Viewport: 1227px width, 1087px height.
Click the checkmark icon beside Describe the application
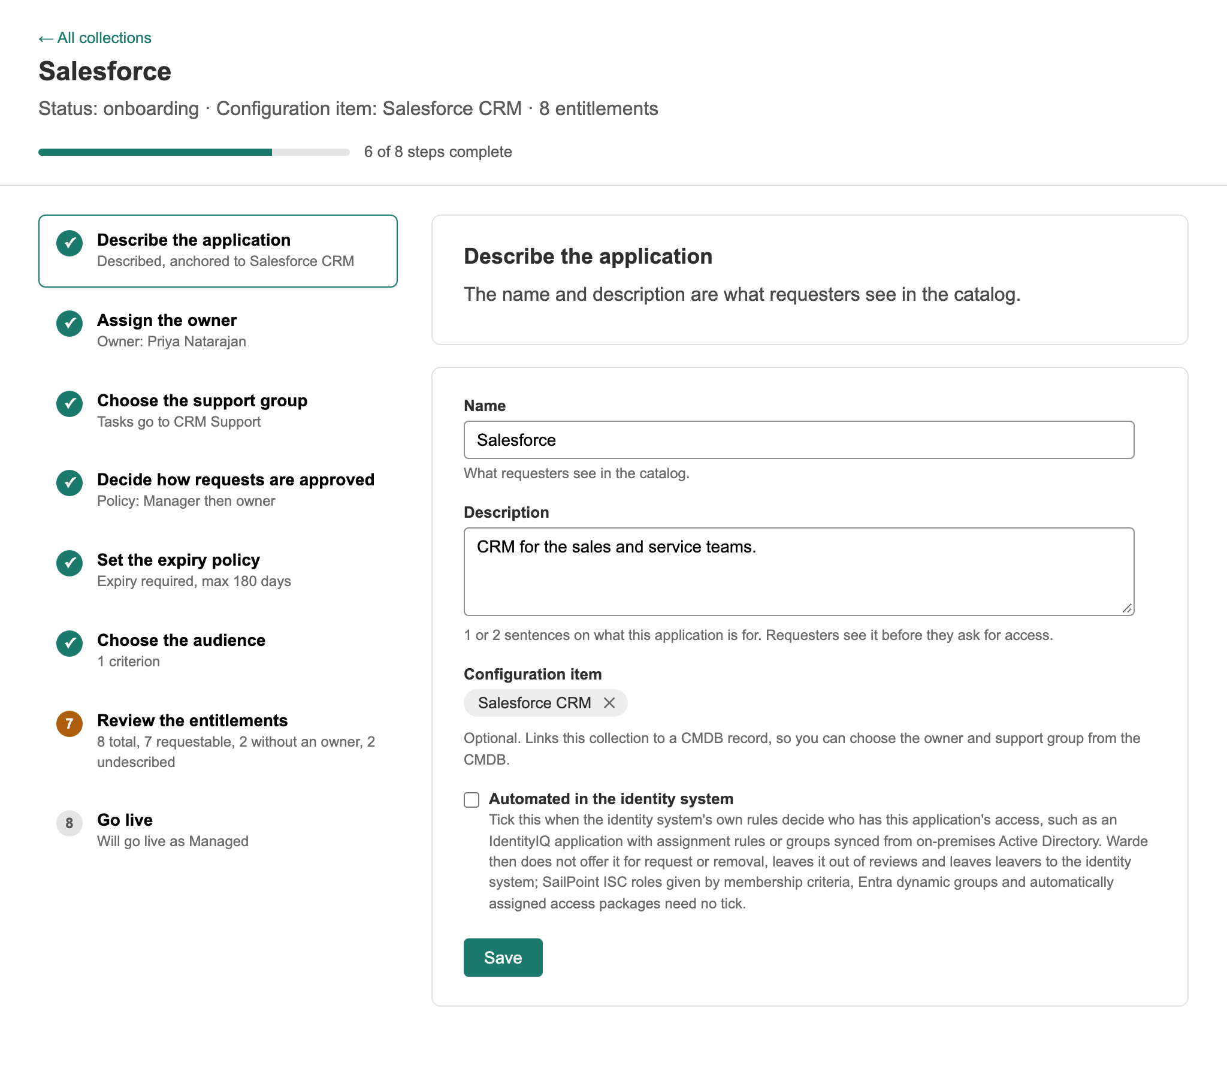[69, 243]
